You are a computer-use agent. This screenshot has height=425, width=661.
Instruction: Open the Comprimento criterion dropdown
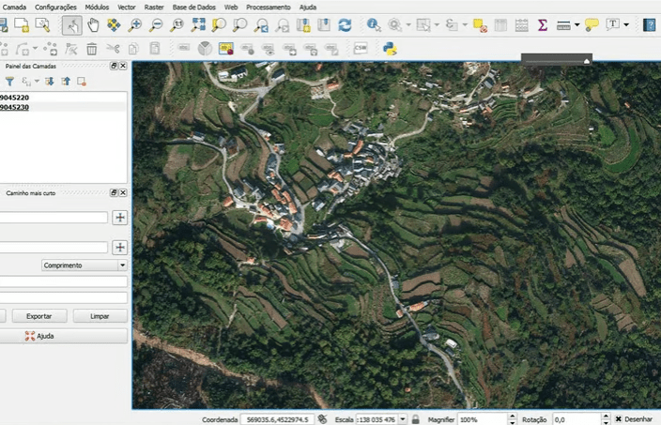click(84, 266)
